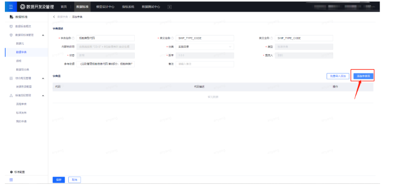Click the 数据标准 header icon in sidebar

tap(11, 17)
